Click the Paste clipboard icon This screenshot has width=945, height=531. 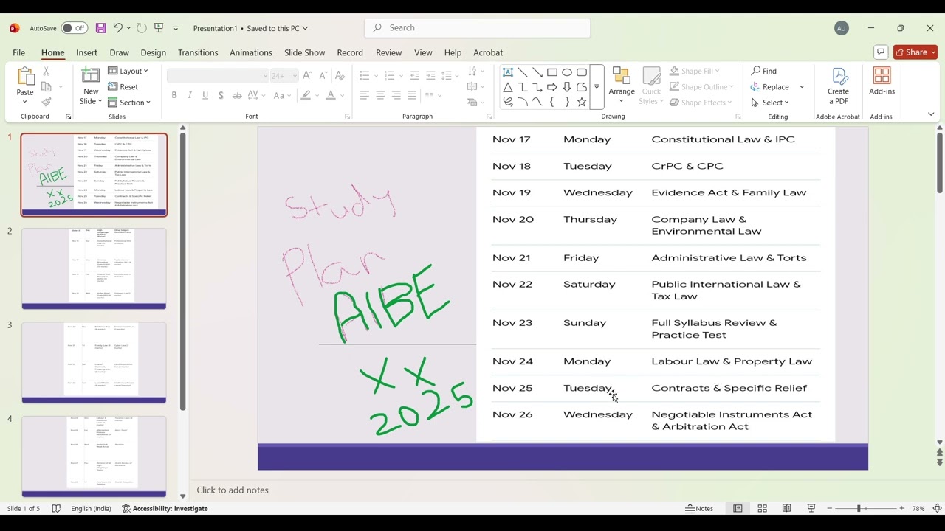point(25,77)
